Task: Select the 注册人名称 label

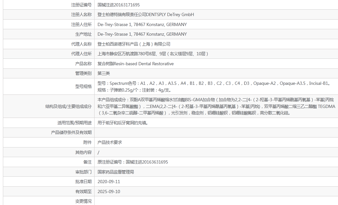Action: coord(81,14)
